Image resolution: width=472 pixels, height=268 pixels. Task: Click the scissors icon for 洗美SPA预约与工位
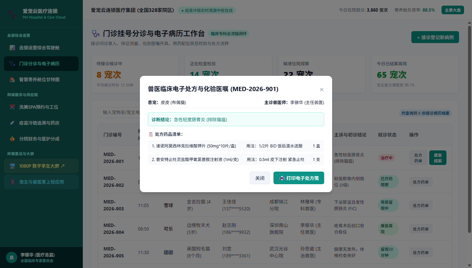tap(12, 107)
